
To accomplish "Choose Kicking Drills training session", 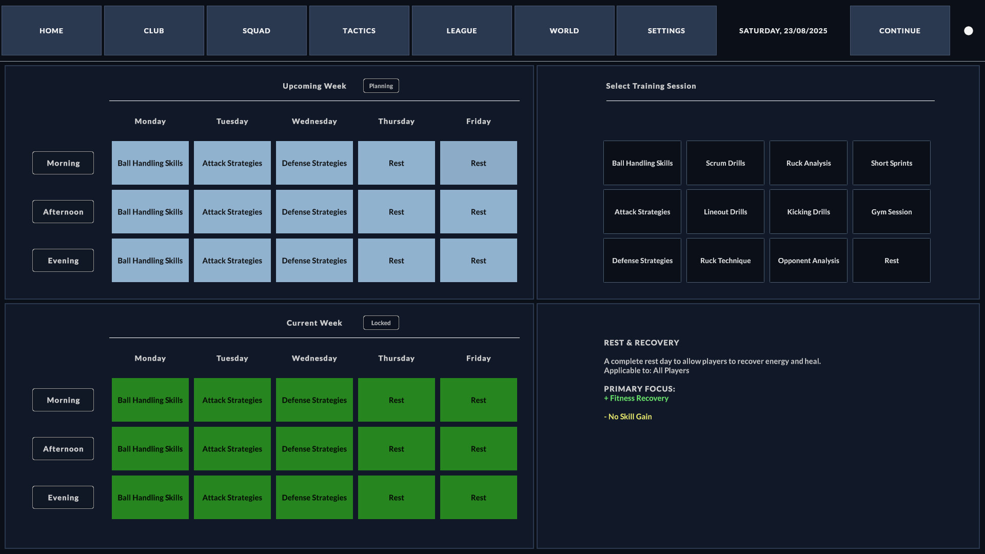I will 809,212.
